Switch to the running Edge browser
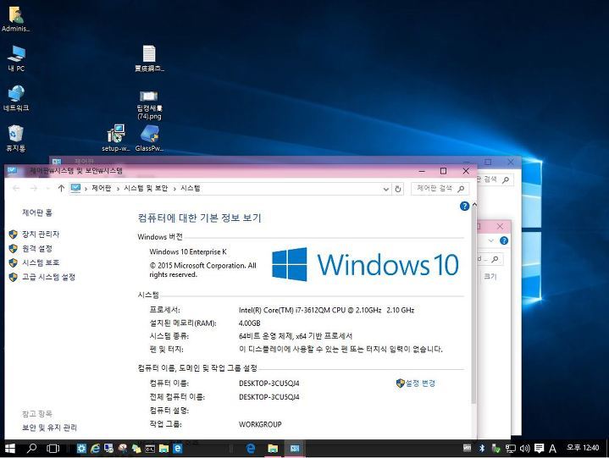 [251, 449]
